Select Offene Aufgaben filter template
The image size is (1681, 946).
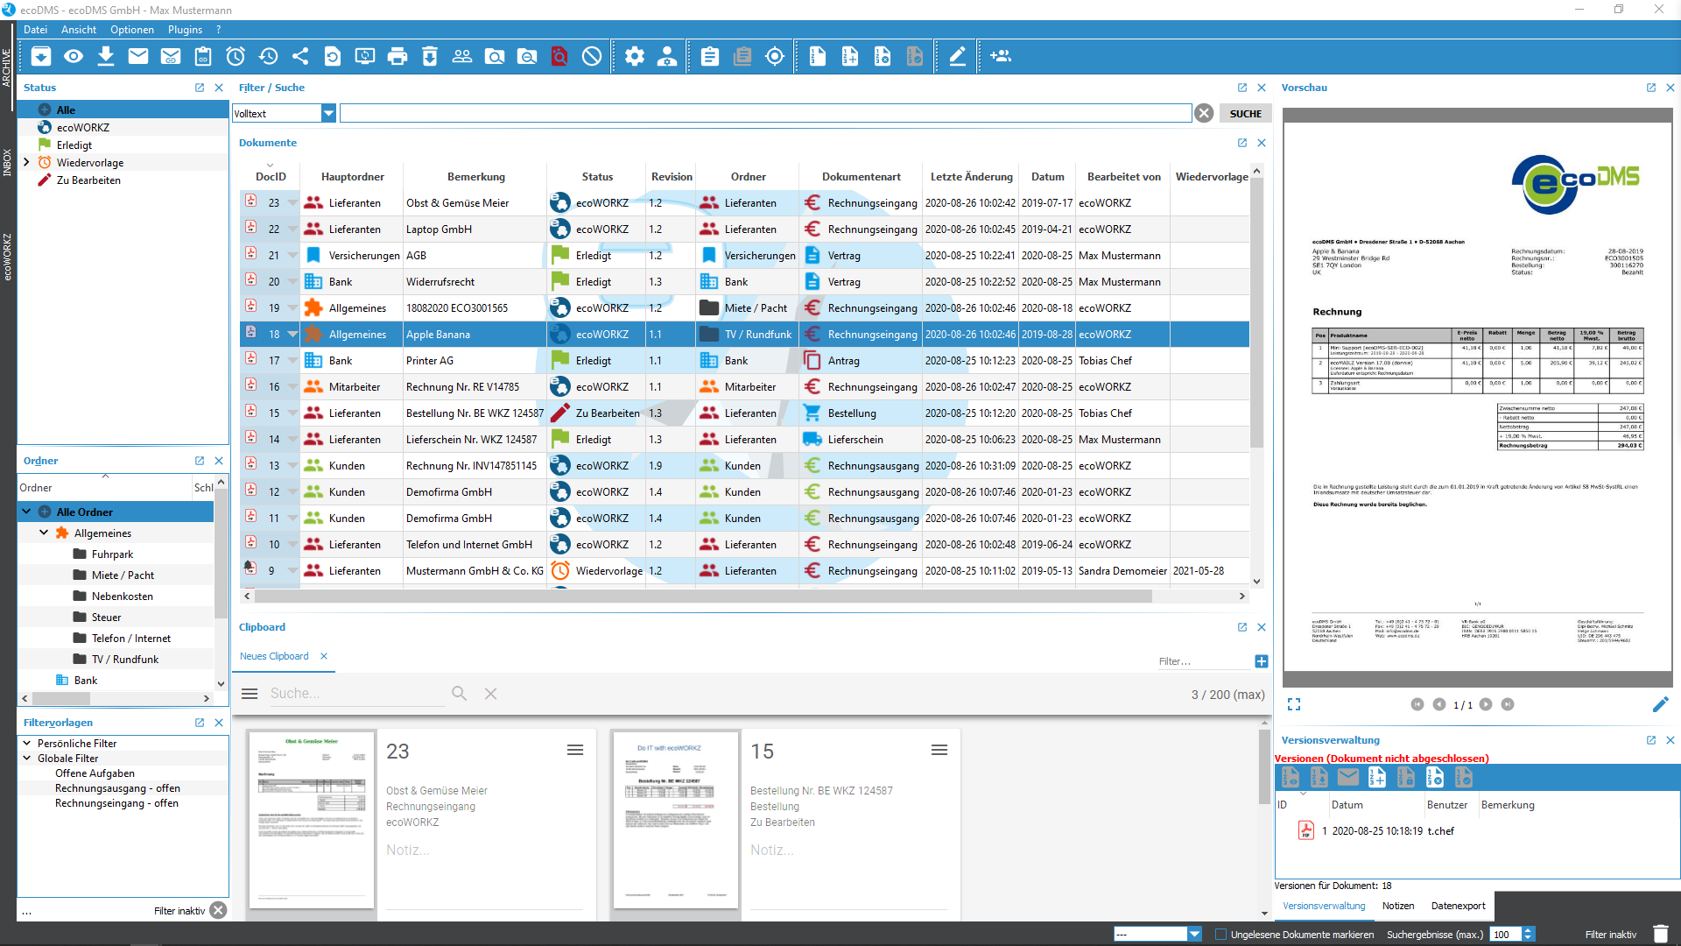coord(95,773)
